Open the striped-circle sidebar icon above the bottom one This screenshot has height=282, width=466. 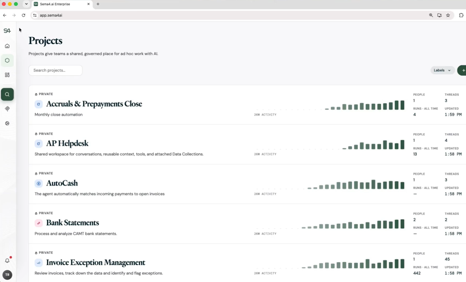7,109
